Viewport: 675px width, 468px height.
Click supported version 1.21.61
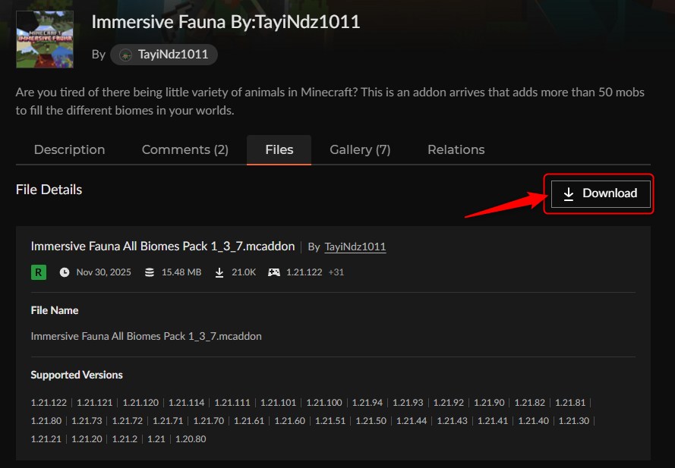coord(249,421)
